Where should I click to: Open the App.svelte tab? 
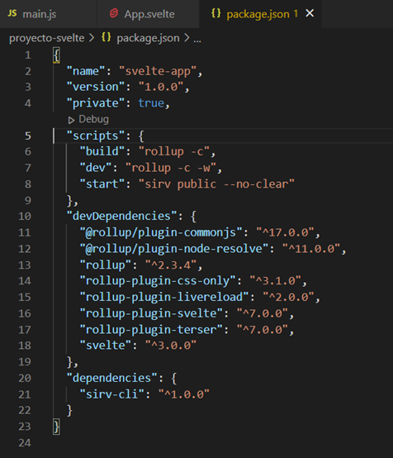click(x=149, y=14)
